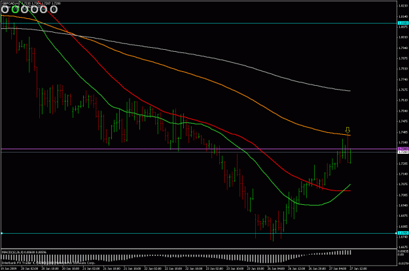
Task: Select the lower cyan horizontal line price tag
Action: click(402, 233)
